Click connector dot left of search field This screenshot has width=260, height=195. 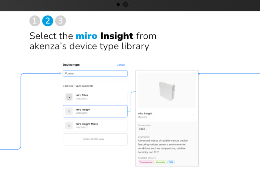click(60, 73)
